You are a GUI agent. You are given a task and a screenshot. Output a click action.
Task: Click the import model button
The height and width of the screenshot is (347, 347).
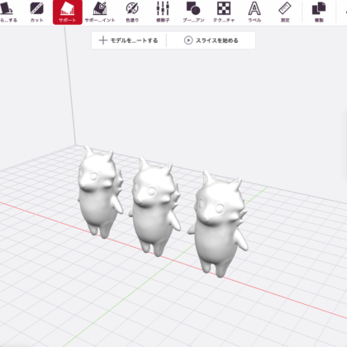click(x=129, y=40)
